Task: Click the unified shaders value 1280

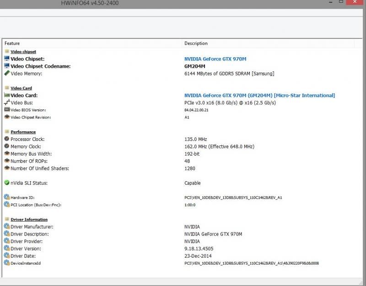Action: [x=189, y=168]
